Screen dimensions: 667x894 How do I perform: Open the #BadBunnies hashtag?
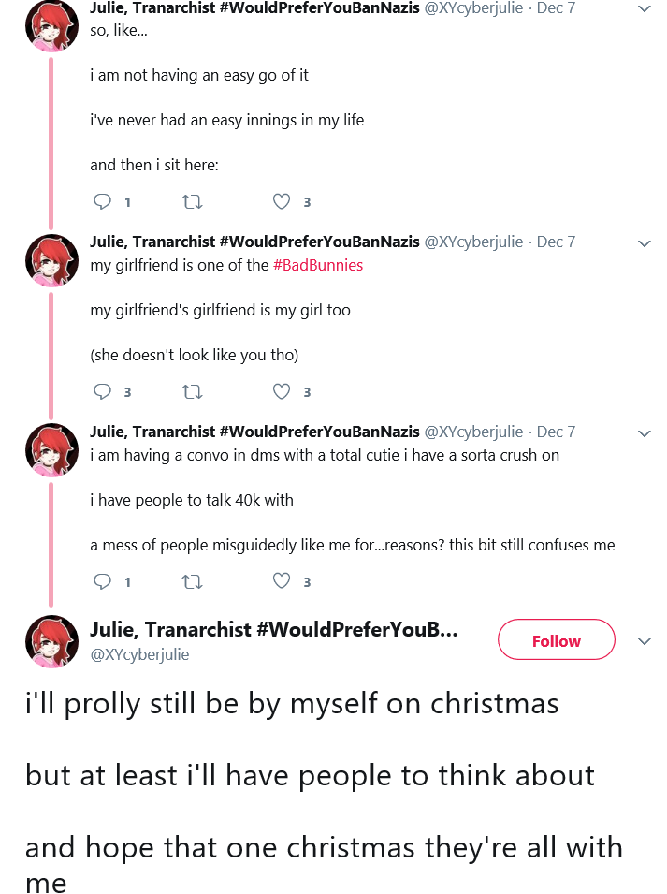point(318,265)
